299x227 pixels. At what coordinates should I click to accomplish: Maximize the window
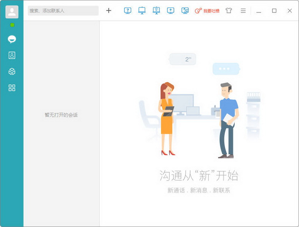click(x=274, y=11)
